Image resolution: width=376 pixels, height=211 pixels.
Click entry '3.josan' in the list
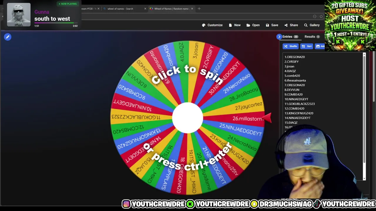(289, 66)
